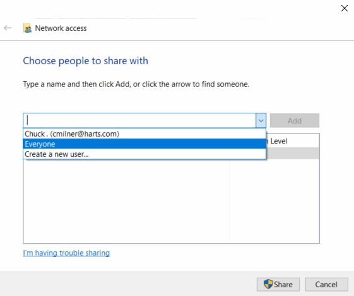Choose Everyone from the dropdown list
Viewport: 354px width, 296px height.
coord(145,144)
